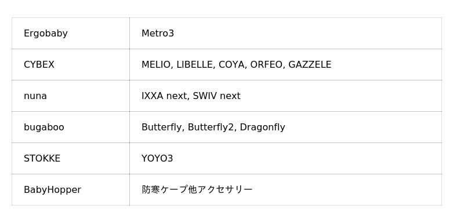This screenshot has width=464, height=223.
Task: Click the YOYO3 model text
Action: click(x=157, y=159)
